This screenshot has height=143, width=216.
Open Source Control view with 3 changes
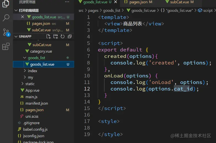tap(6, 32)
